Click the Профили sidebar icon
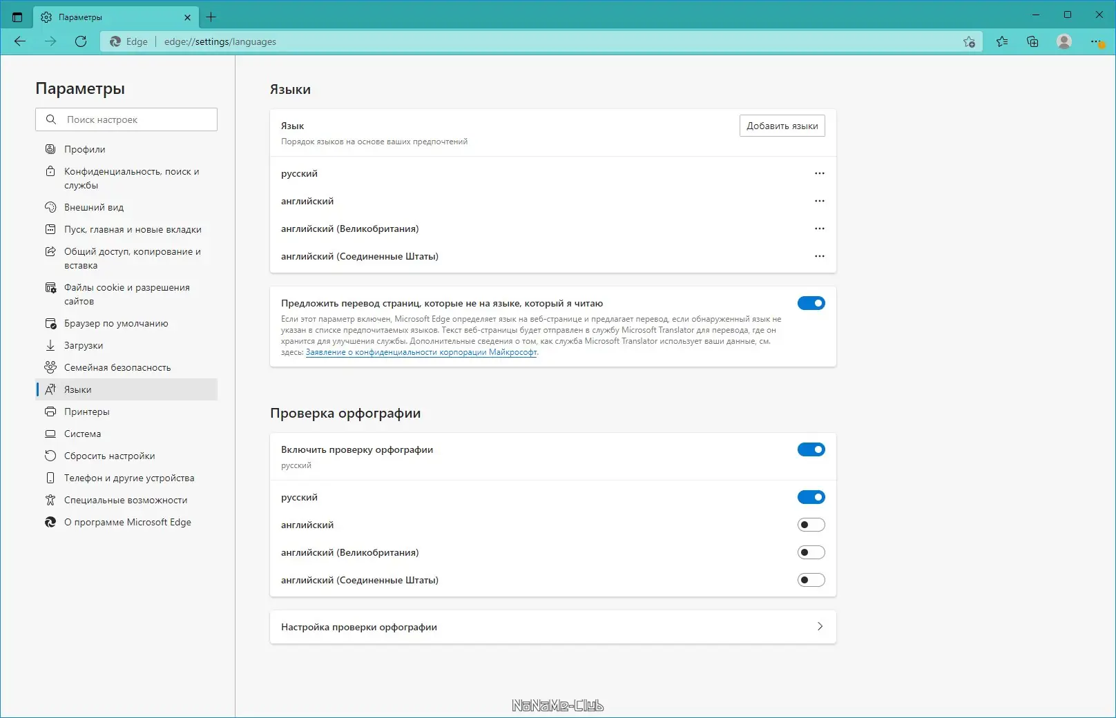 (x=50, y=149)
